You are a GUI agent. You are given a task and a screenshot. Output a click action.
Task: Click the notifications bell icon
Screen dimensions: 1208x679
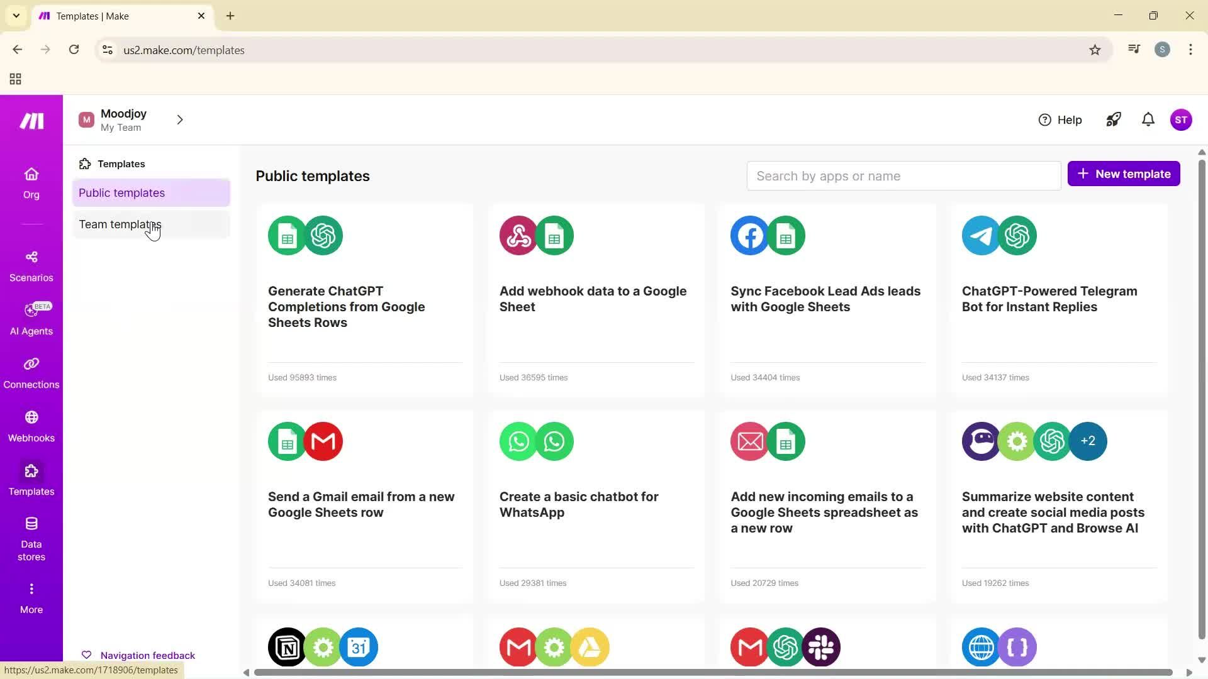(1148, 119)
